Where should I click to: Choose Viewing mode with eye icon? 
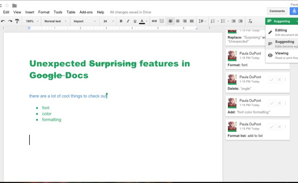(x=281, y=55)
